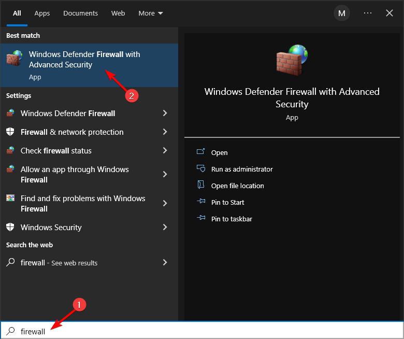Select Windows Defender Firewall settings result
This screenshot has height=339, width=404.
click(89, 113)
